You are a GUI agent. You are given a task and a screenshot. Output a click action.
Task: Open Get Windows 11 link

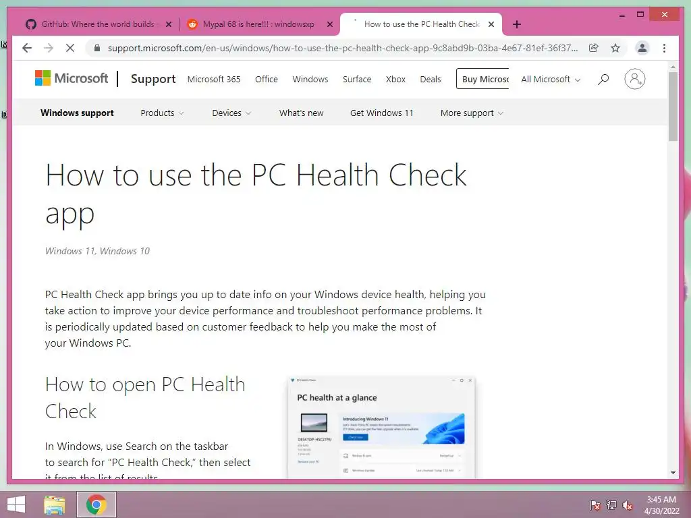point(382,113)
